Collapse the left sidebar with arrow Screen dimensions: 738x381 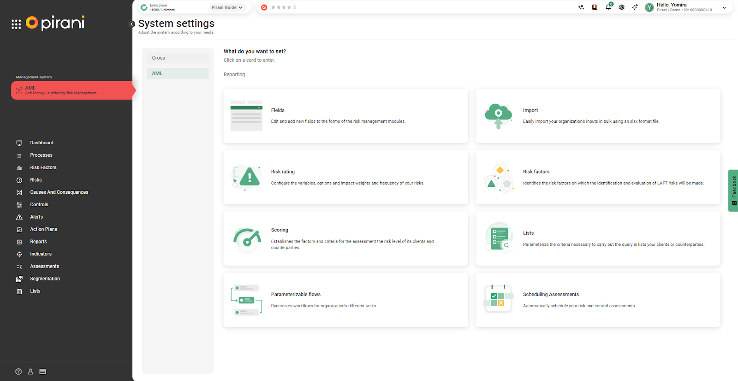[132, 24]
